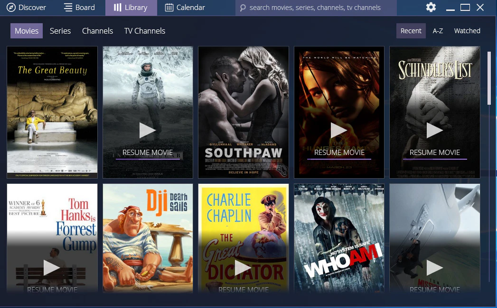This screenshot has width=497, height=308.
Task: Click RESUME MOVIE on Forrest Gump
Action: coord(52,290)
